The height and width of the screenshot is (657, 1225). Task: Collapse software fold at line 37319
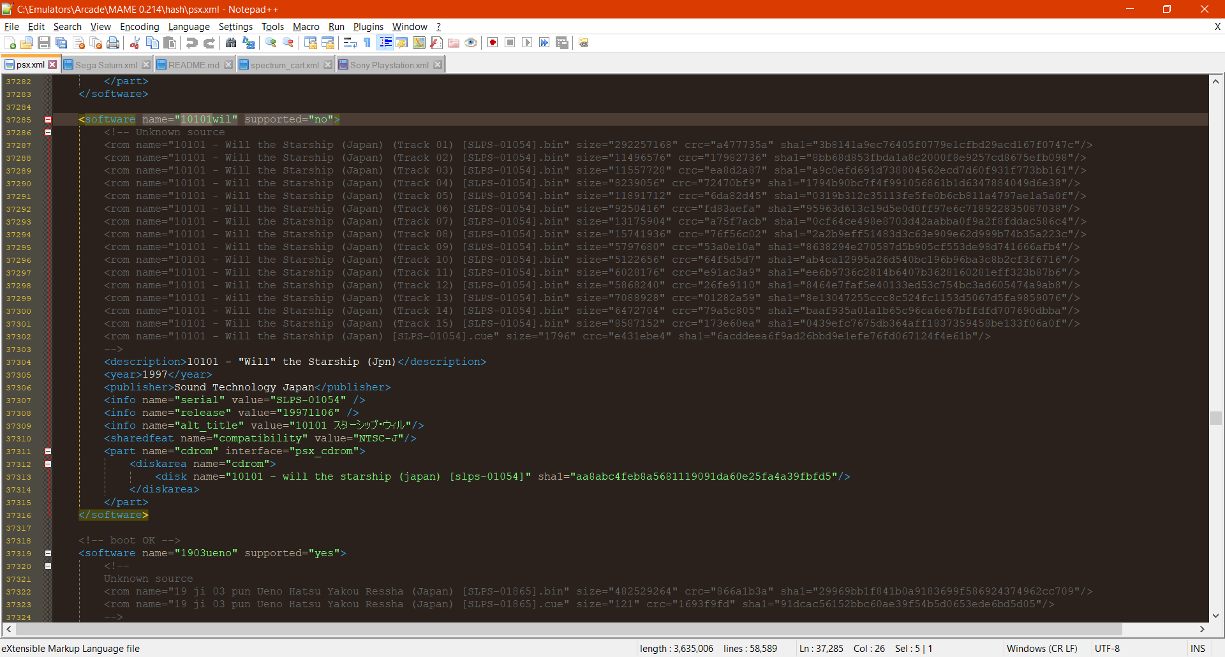click(x=48, y=554)
